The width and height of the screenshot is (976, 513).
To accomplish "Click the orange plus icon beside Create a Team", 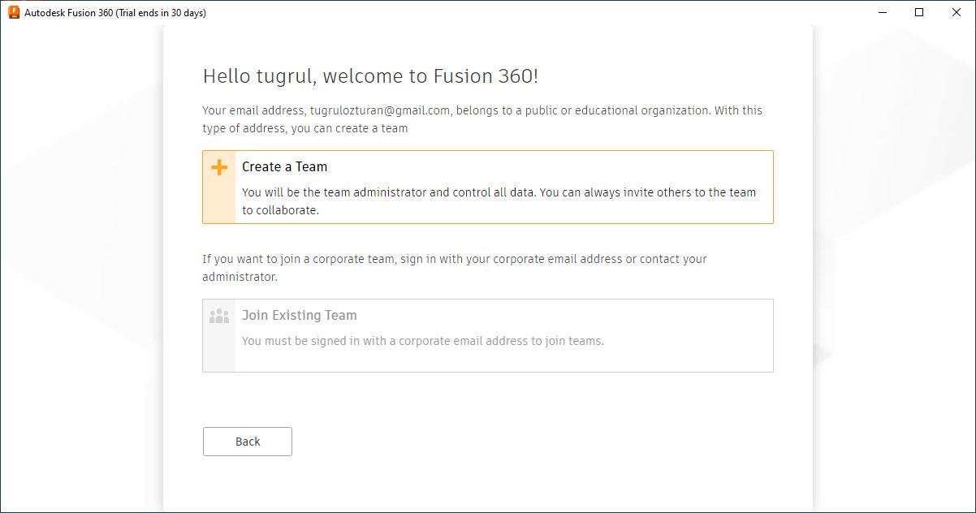I will [219, 168].
